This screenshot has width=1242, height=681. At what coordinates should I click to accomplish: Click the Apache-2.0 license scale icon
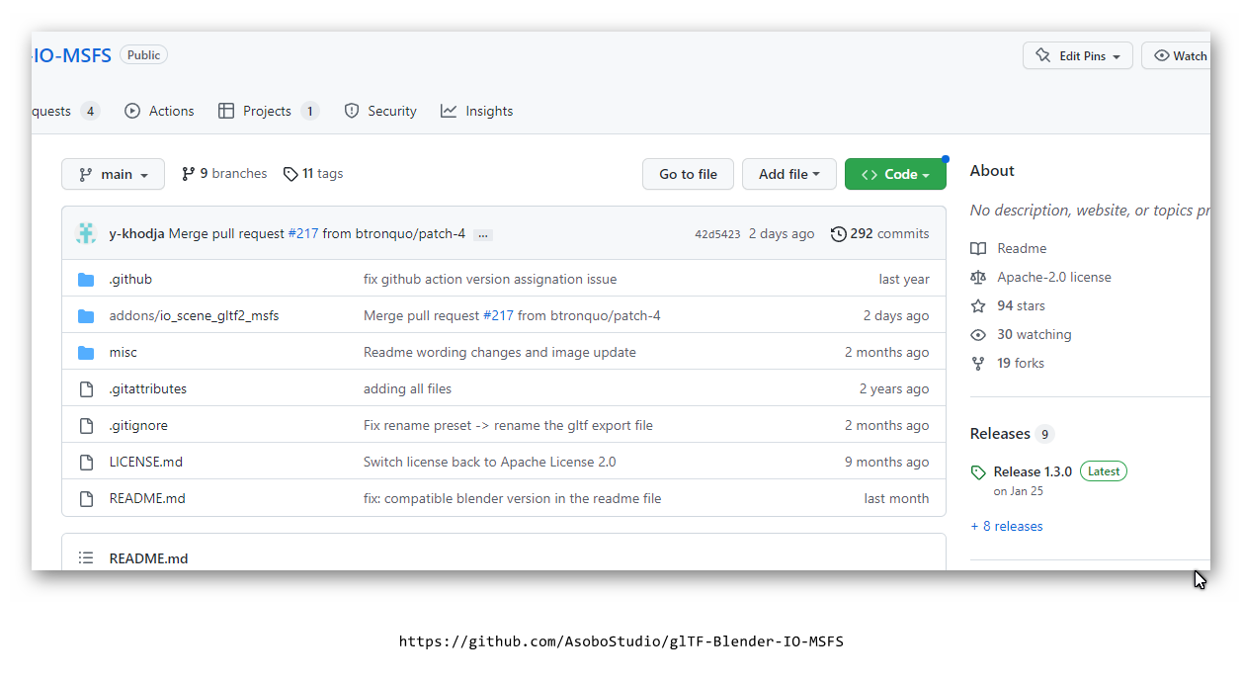978,278
